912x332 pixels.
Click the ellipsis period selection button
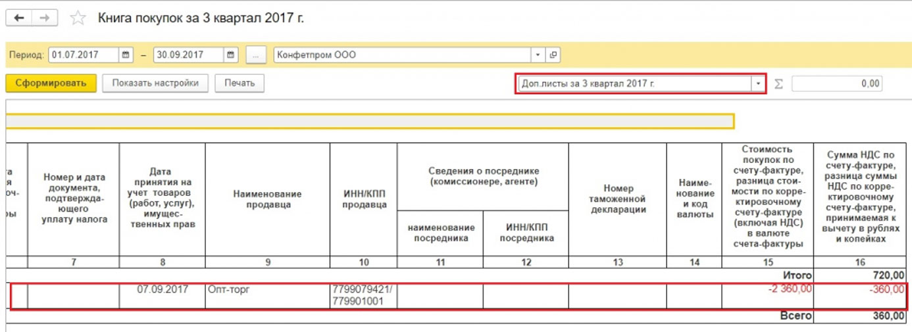coord(256,55)
